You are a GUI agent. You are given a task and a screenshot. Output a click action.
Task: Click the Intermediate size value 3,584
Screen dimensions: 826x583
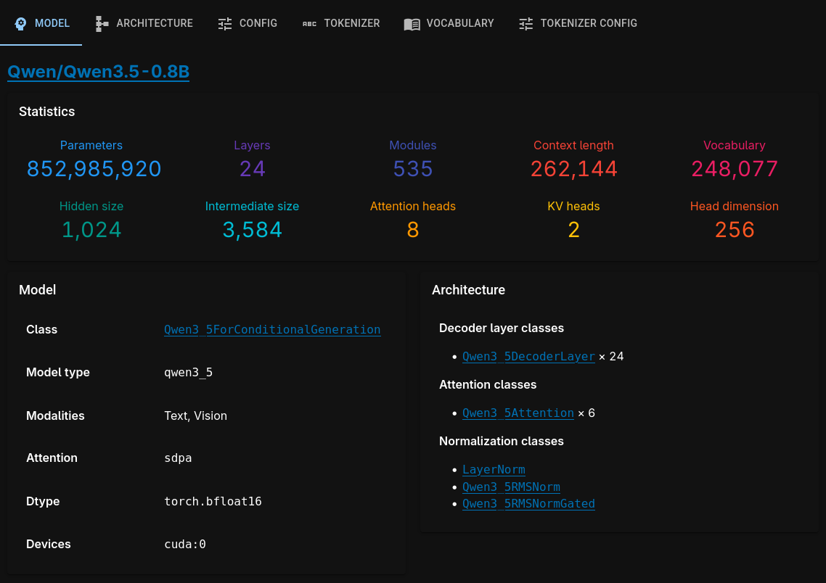point(253,230)
